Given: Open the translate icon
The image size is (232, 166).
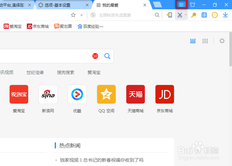Looking at the screenshot, I should pos(204,15).
